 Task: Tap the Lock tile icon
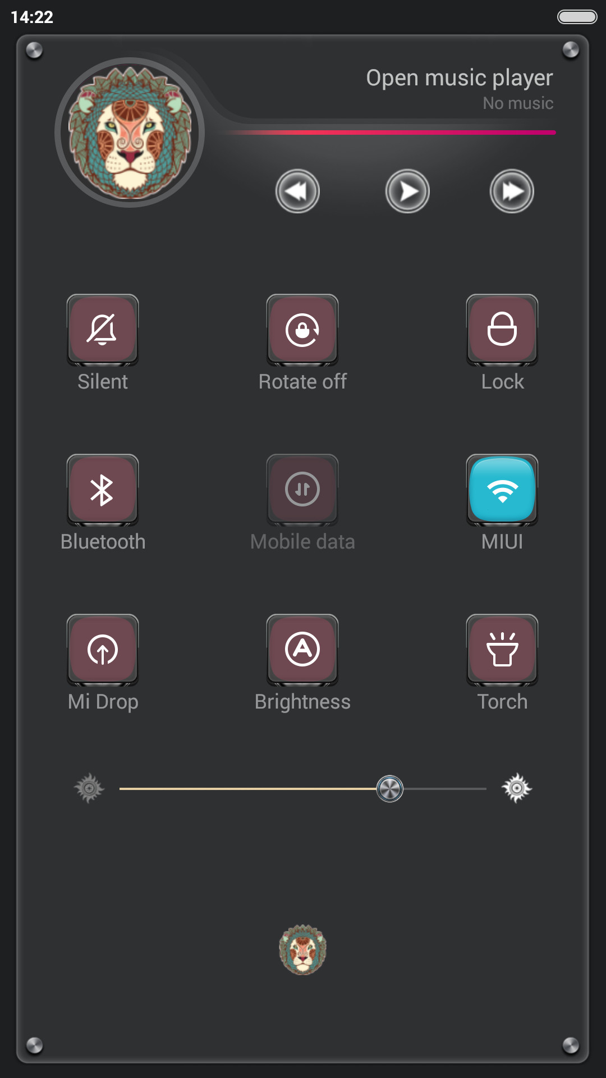(x=502, y=330)
